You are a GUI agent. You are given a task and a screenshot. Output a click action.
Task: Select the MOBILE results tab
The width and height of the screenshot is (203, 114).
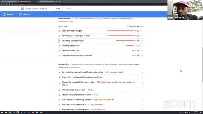8,14
